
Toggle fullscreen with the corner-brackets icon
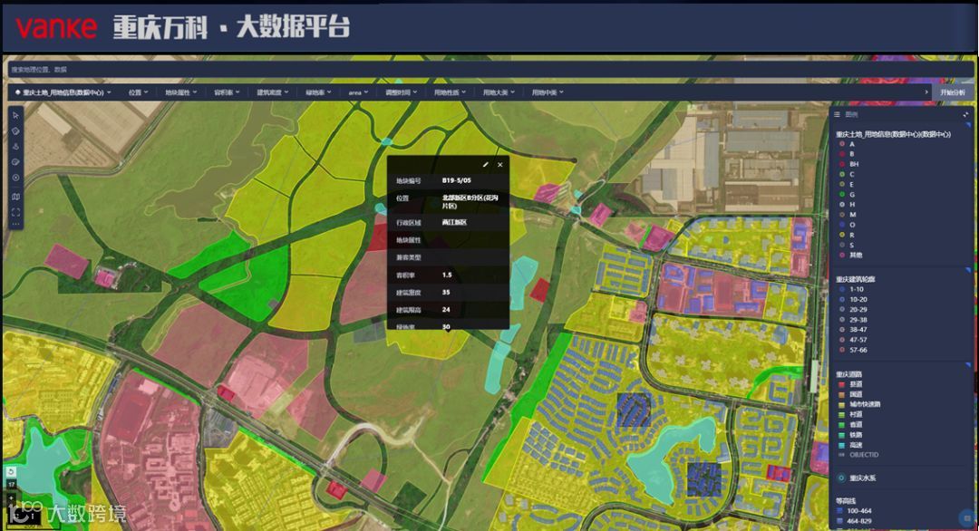tap(15, 212)
